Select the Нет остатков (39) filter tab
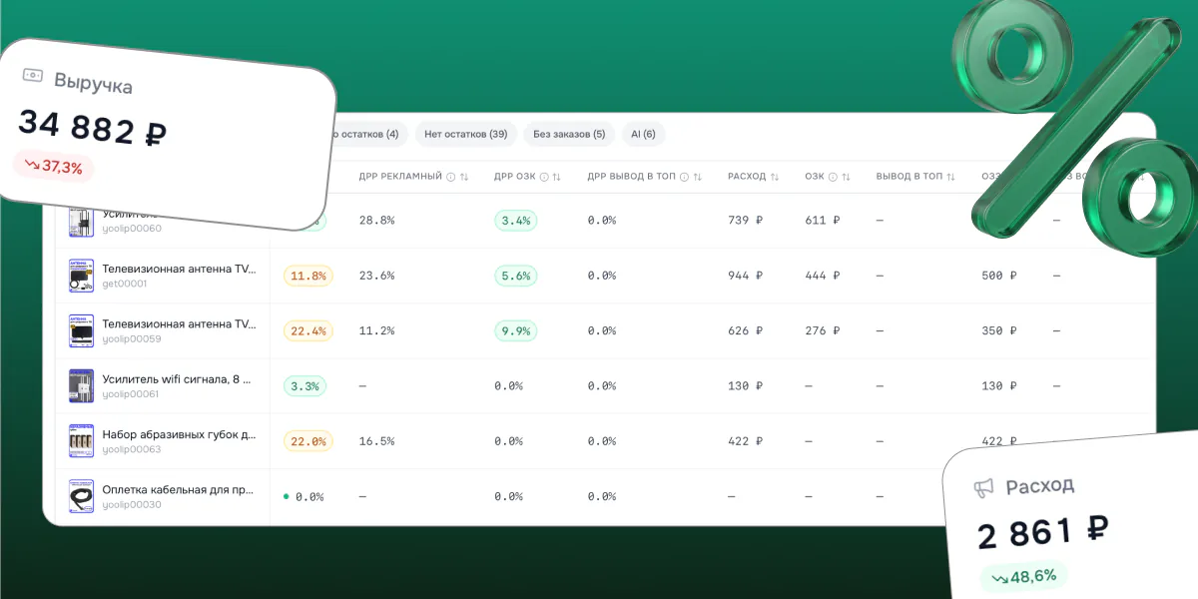The image size is (1198, 599). (x=465, y=134)
